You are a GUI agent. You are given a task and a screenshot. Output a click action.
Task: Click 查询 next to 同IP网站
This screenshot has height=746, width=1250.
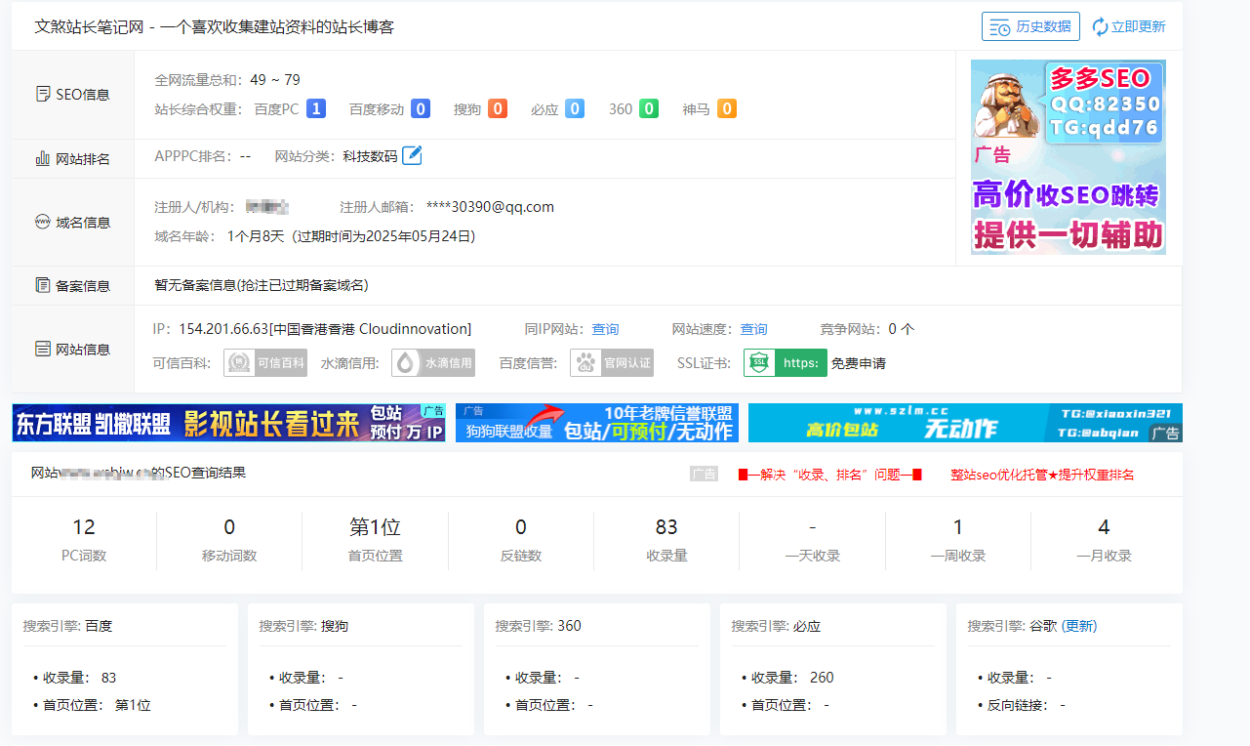pyautogui.click(x=605, y=329)
